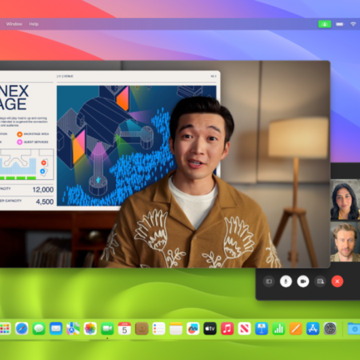Select the dark-haired woman's video tile

pos(345,200)
